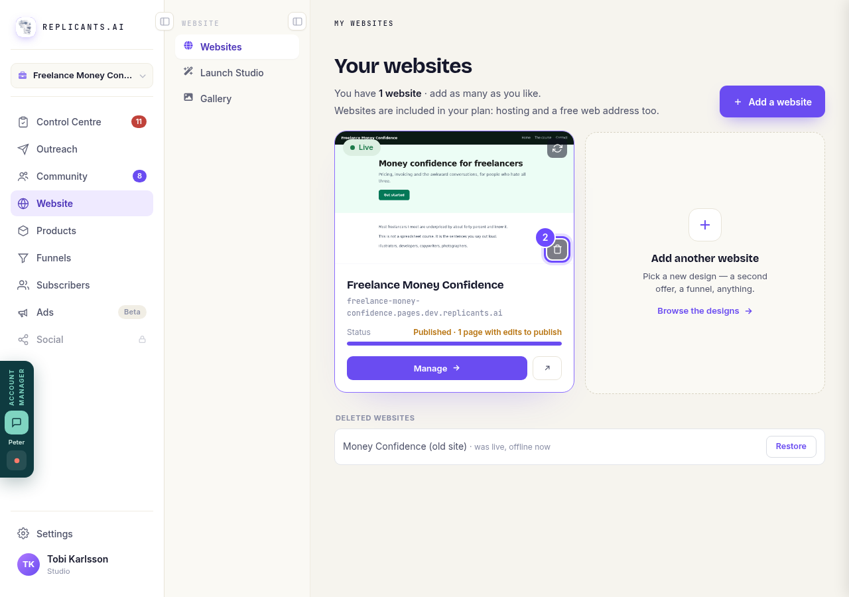The image size is (849, 597).
Task: Click the Add a website button
Action: click(x=772, y=101)
